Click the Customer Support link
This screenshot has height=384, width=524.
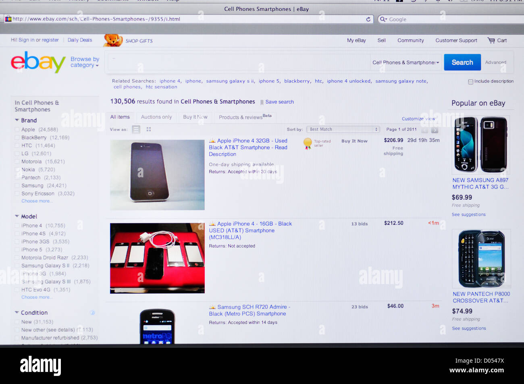pos(456,40)
